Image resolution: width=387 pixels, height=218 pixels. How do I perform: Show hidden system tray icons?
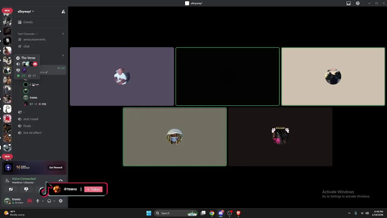pos(349,213)
